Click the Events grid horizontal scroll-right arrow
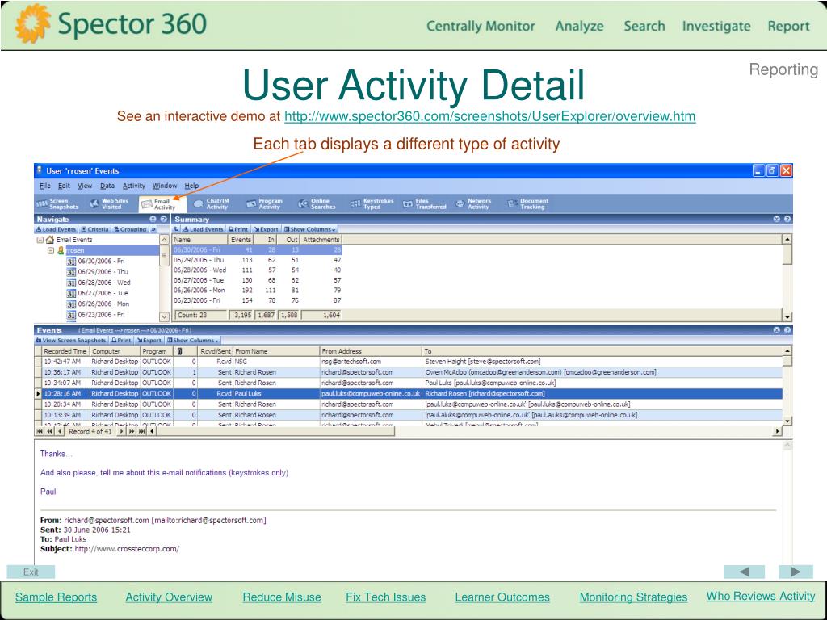 [x=777, y=431]
